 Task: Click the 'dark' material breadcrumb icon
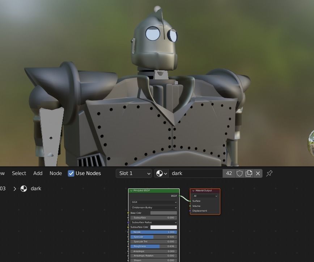24,189
